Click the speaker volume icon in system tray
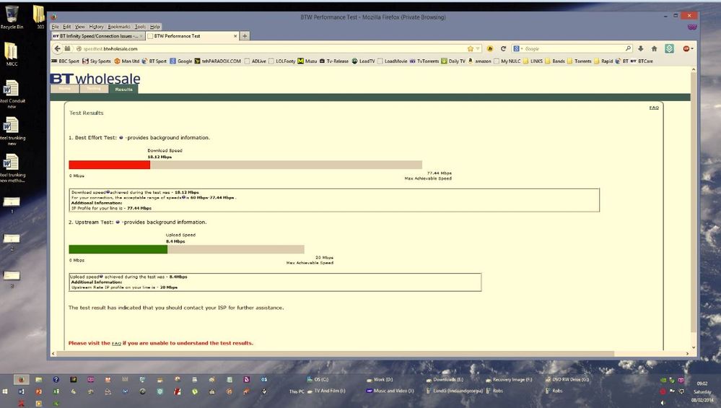The width and height of the screenshot is (721, 408). [x=663, y=402]
